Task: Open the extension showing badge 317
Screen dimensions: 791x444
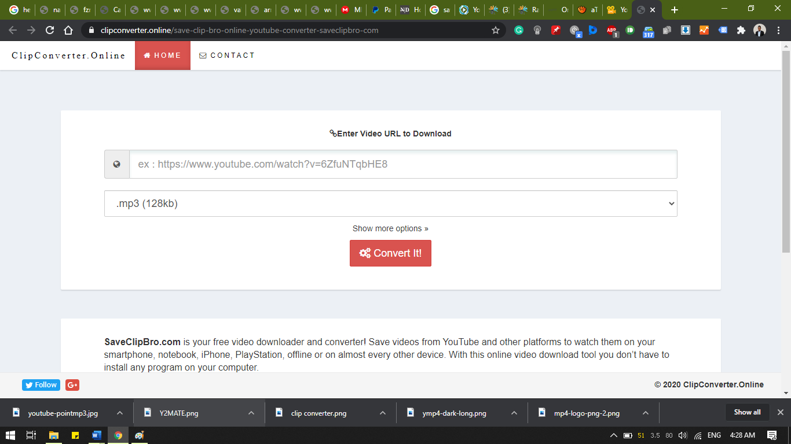Action: pos(649,31)
